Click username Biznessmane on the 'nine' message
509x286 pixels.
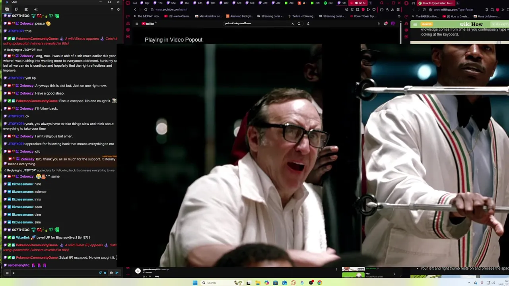click(23, 184)
